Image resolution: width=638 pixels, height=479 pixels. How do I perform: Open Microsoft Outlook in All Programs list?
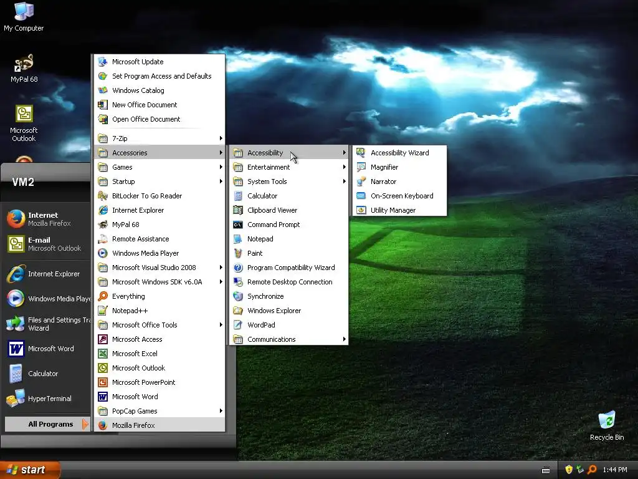(x=159, y=368)
